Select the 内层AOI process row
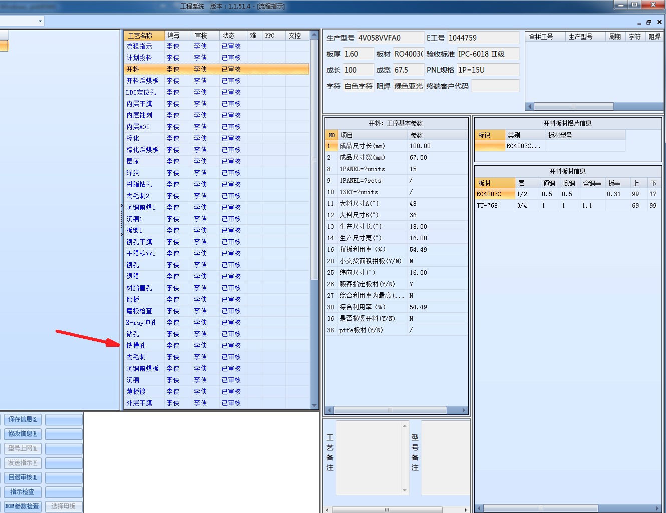The height and width of the screenshot is (513, 666). pyautogui.click(x=216, y=127)
